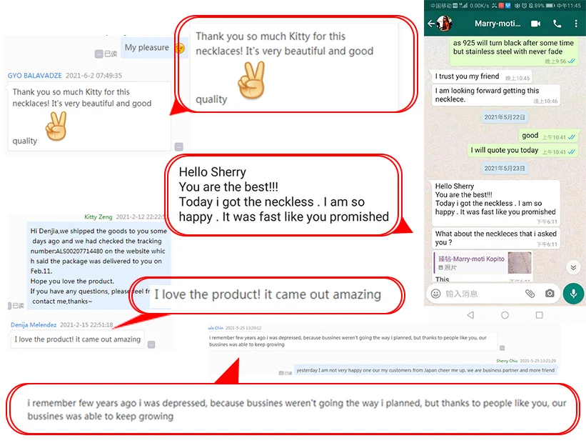Tap the back arrow in WhatsApp header
Screen dimensions: 586x448
click(x=431, y=24)
